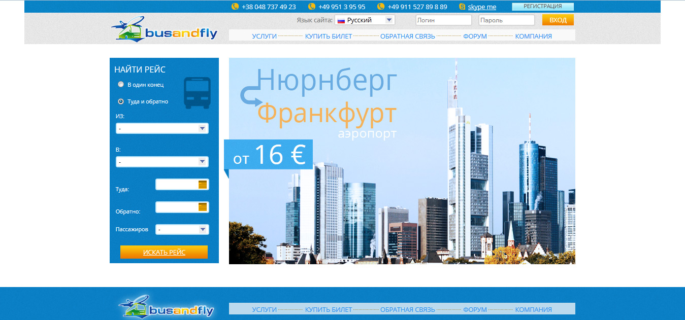Image resolution: width=685 pixels, height=320 pixels.
Task: Click the busandfly logo in the header
Action: [x=164, y=29]
